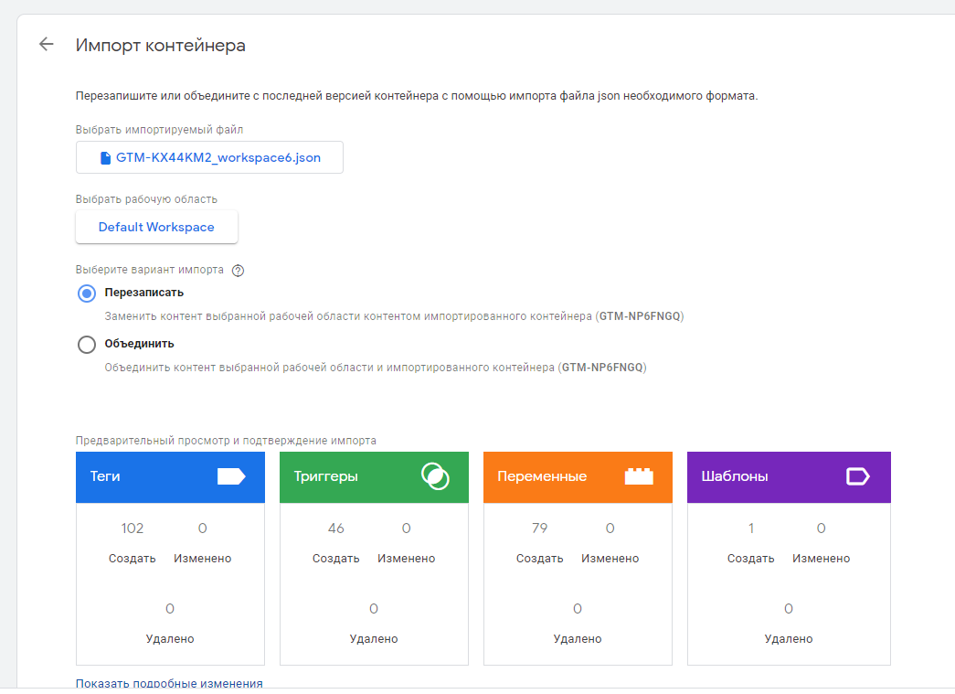955x694 pixels.
Task: Click the tag icon in Теги header
Action: pos(231,476)
